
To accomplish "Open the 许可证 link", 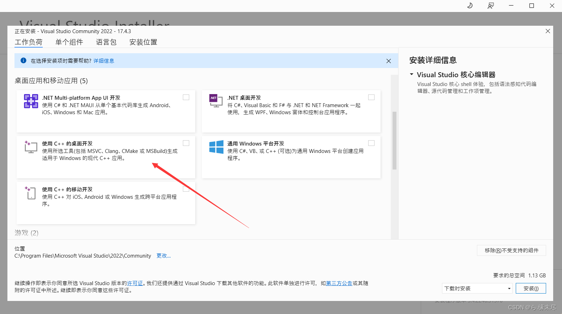I will pos(135,283).
